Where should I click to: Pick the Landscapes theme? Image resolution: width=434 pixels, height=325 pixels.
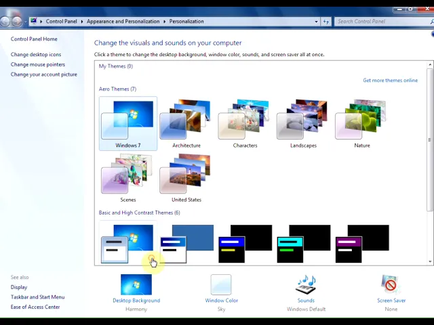click(303, 123)
